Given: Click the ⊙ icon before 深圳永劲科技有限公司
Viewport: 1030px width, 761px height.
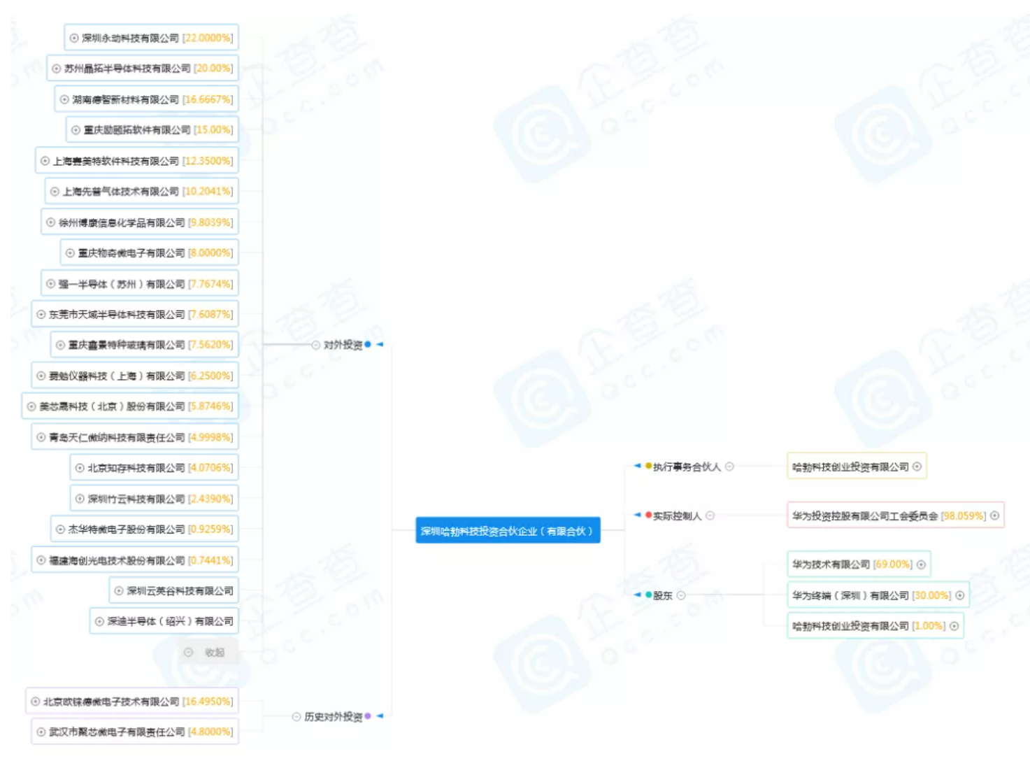Looking at the screenshot, I should [73, 38].
